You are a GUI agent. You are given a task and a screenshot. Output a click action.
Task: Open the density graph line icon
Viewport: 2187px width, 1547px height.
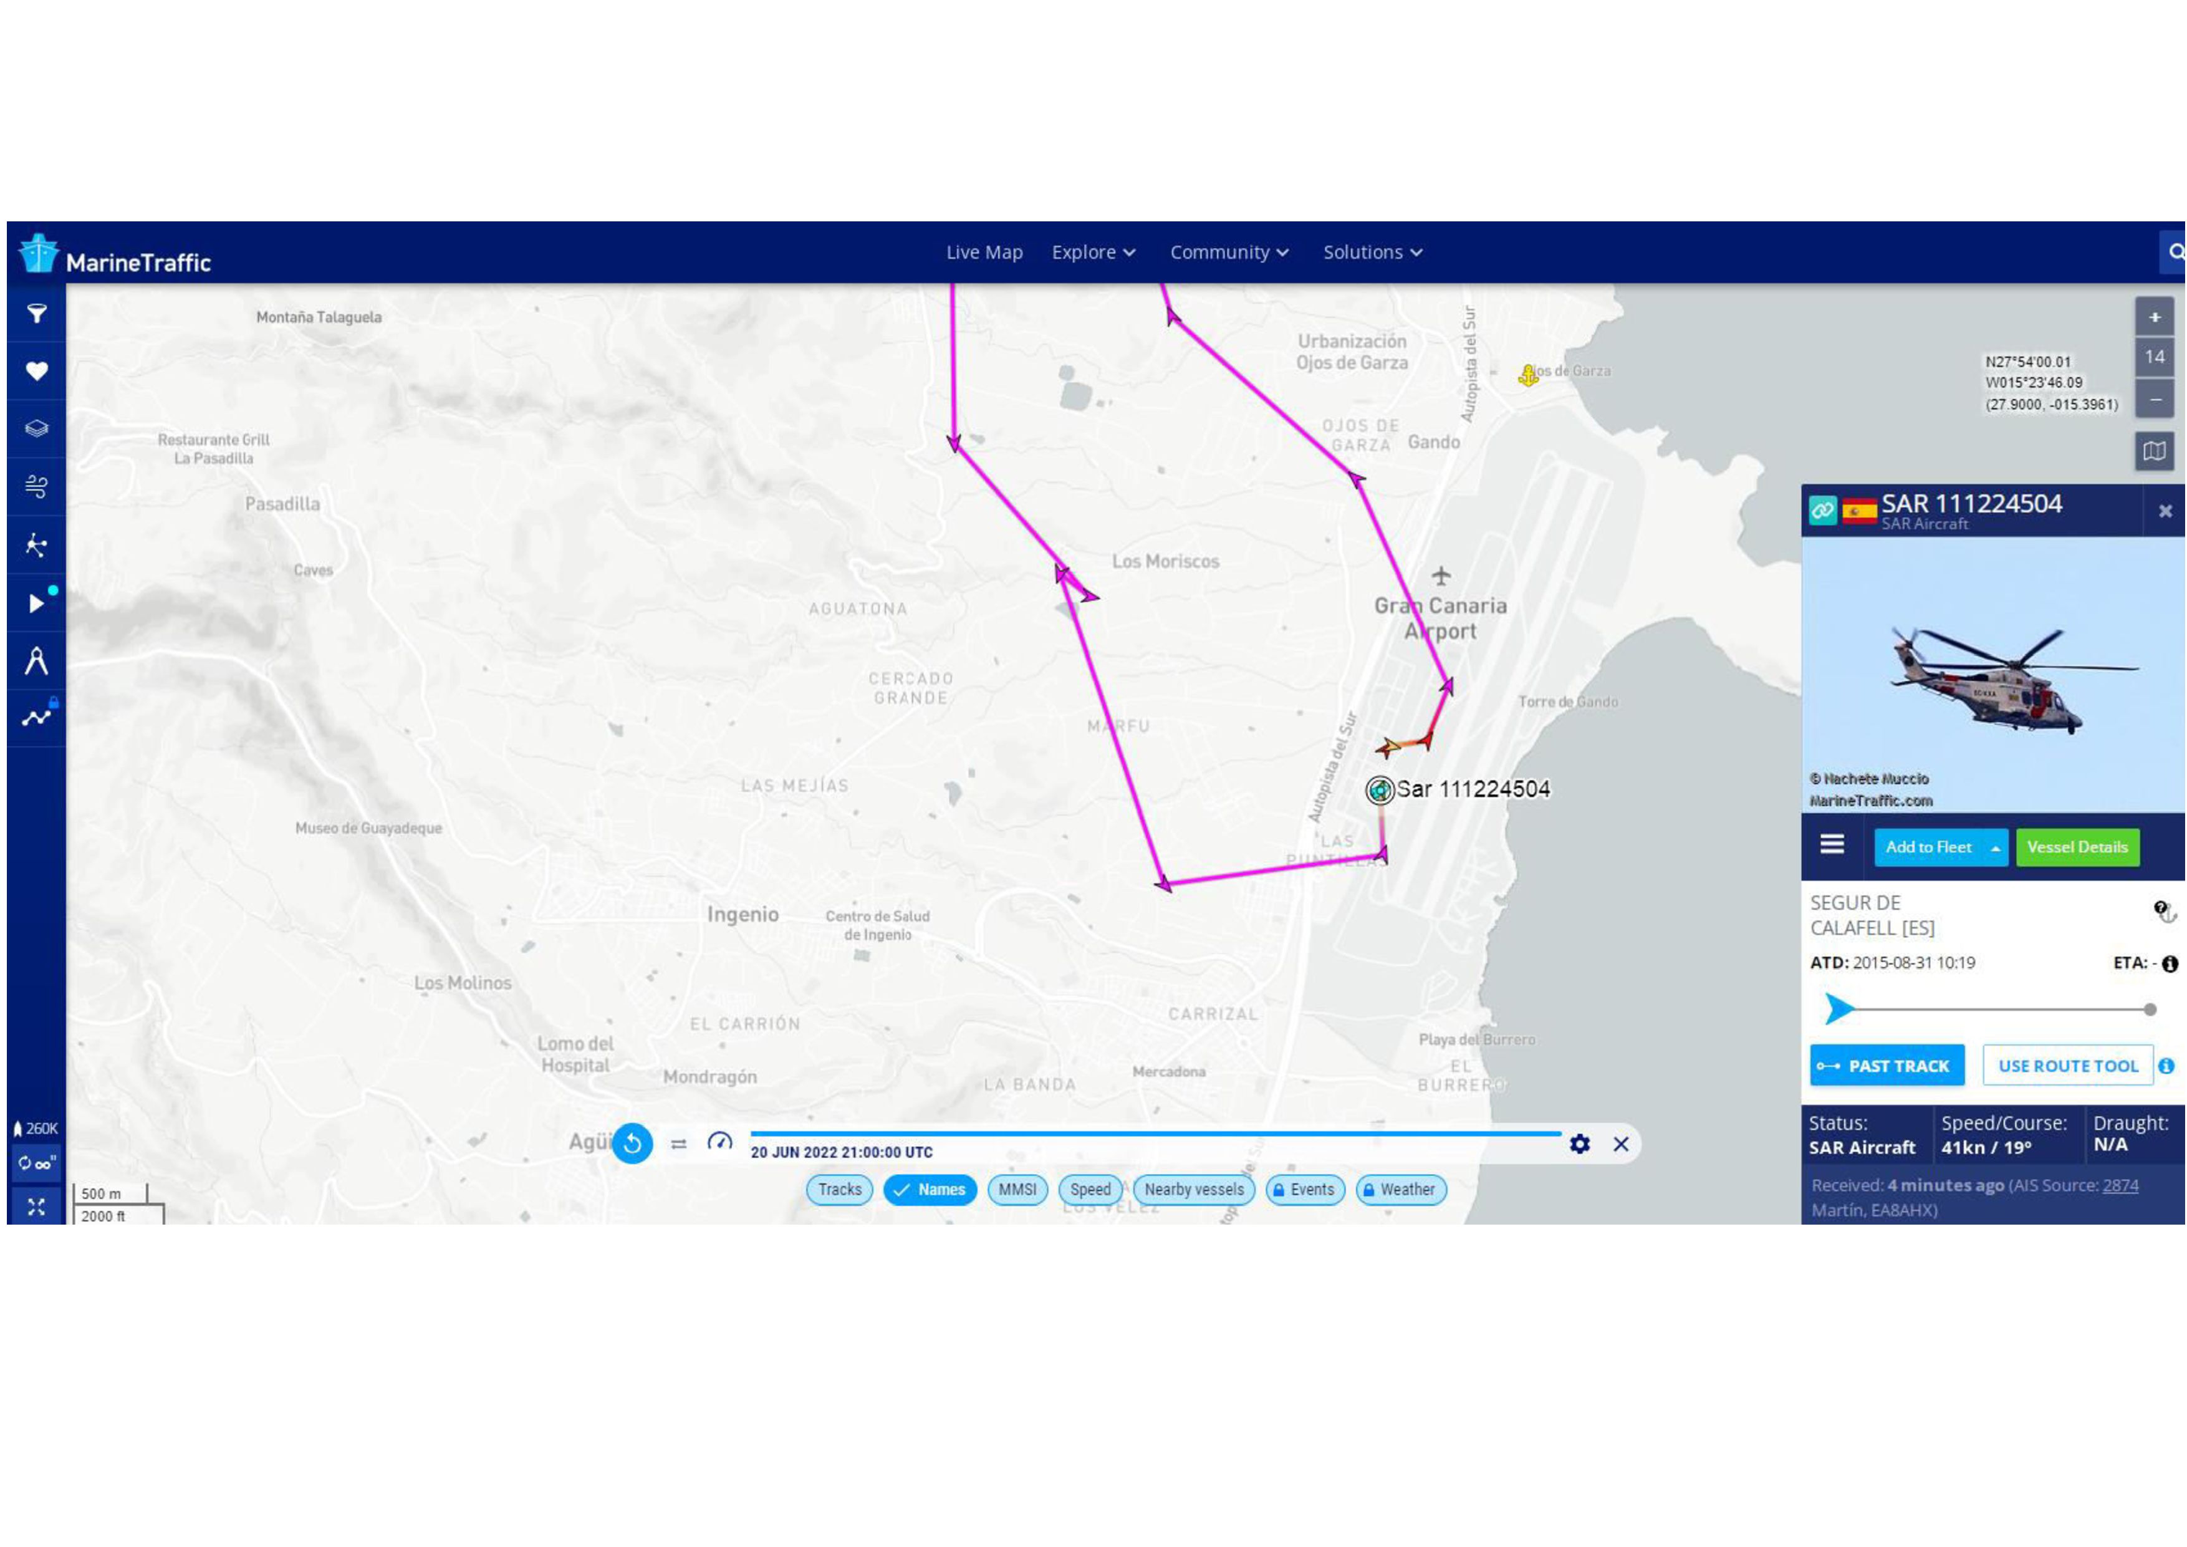point(36,718)
